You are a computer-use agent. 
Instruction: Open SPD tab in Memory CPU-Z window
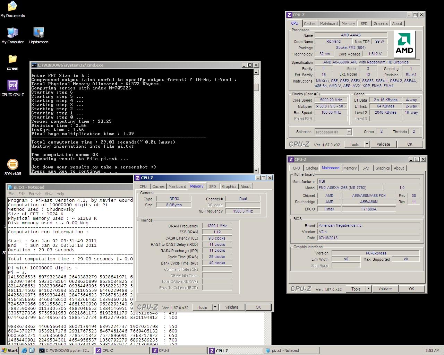[212, 187]
